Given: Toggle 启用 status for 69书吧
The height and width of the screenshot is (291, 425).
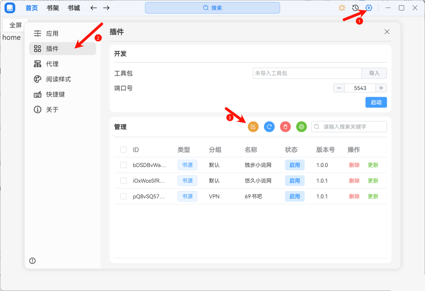Looking at the screenshot, I should [x=295, y=196].
